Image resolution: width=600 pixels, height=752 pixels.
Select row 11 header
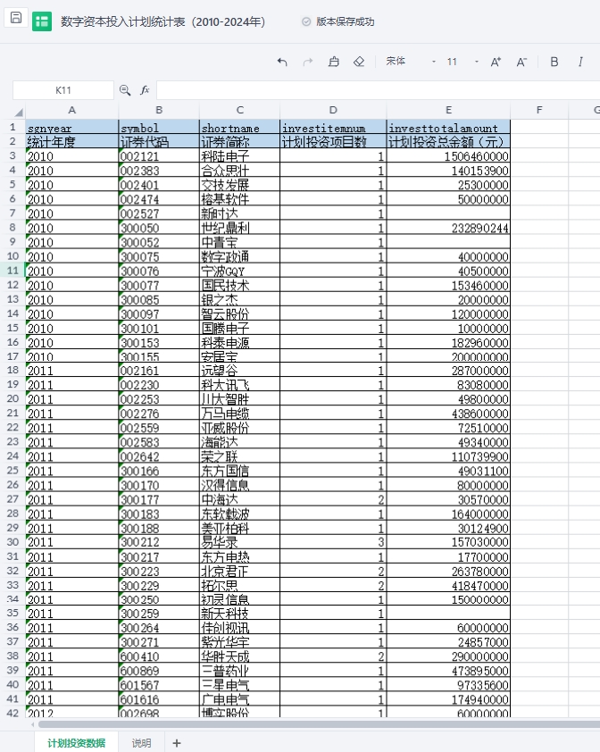[13, 271]
